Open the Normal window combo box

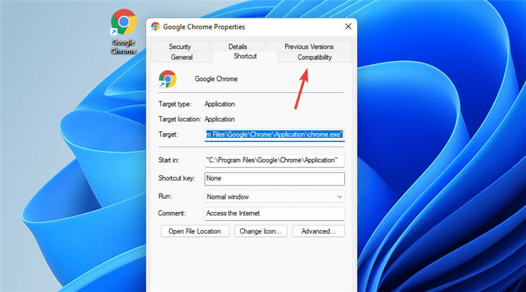point(274,197)
